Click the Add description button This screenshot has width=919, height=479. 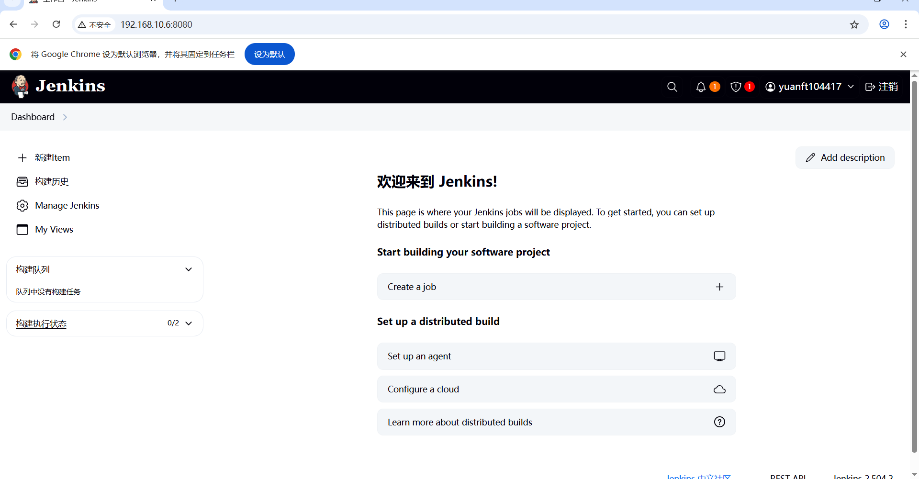click(x=845, y=157)
